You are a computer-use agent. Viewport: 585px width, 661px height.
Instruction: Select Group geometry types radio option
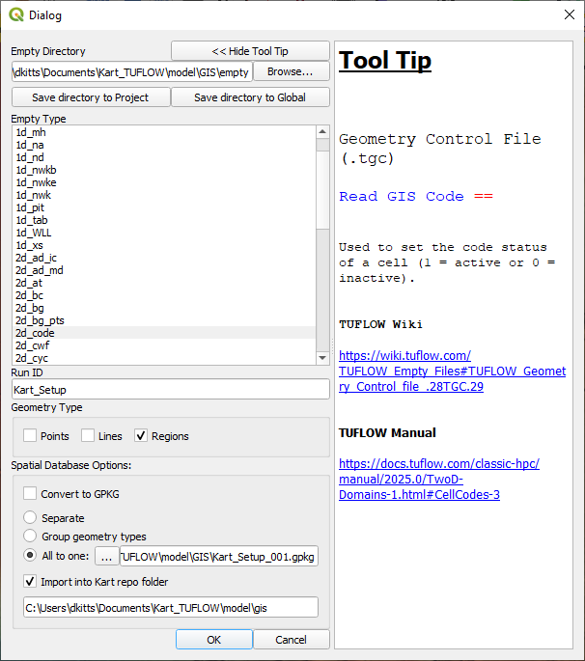pyautogui.click(x=31, y=537)
